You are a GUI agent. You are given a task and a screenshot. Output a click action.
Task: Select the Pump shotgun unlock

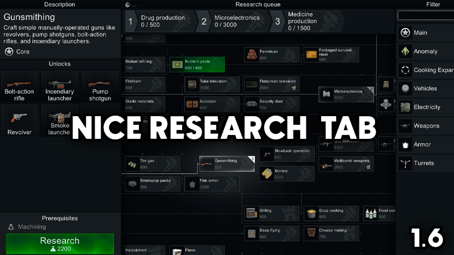(x=100, y=86)
